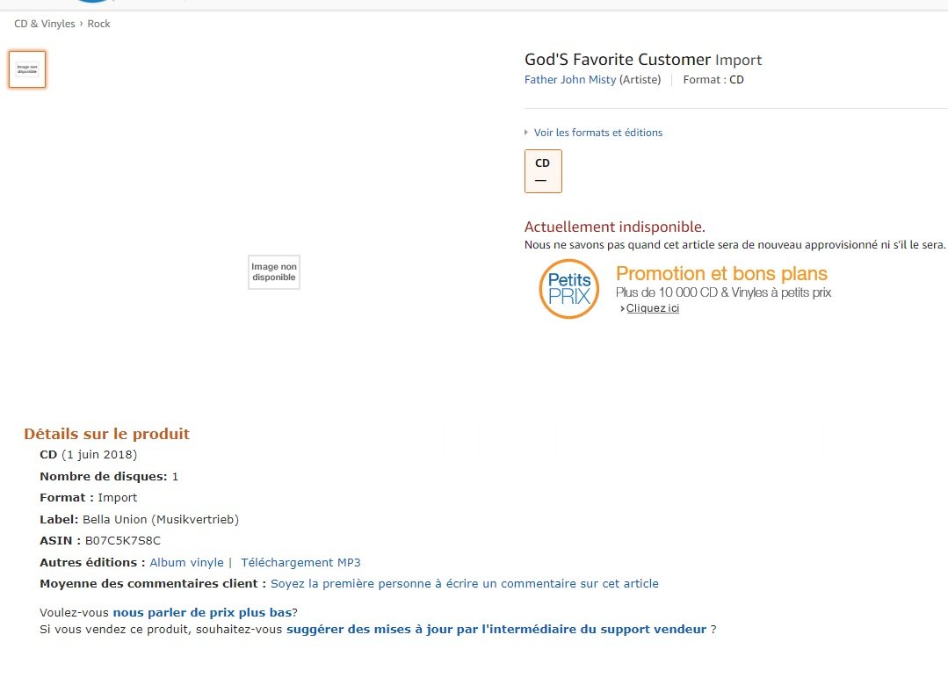This screenshot has height=678, width=948.
Task: Open 'nous parler de prix plus bas' link
Action: [x=202, y=613]
